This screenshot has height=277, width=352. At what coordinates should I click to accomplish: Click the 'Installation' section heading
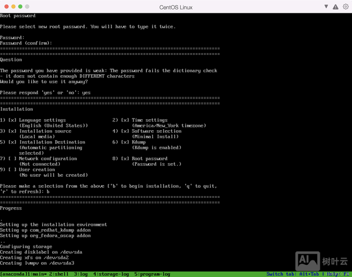(17, 109)
